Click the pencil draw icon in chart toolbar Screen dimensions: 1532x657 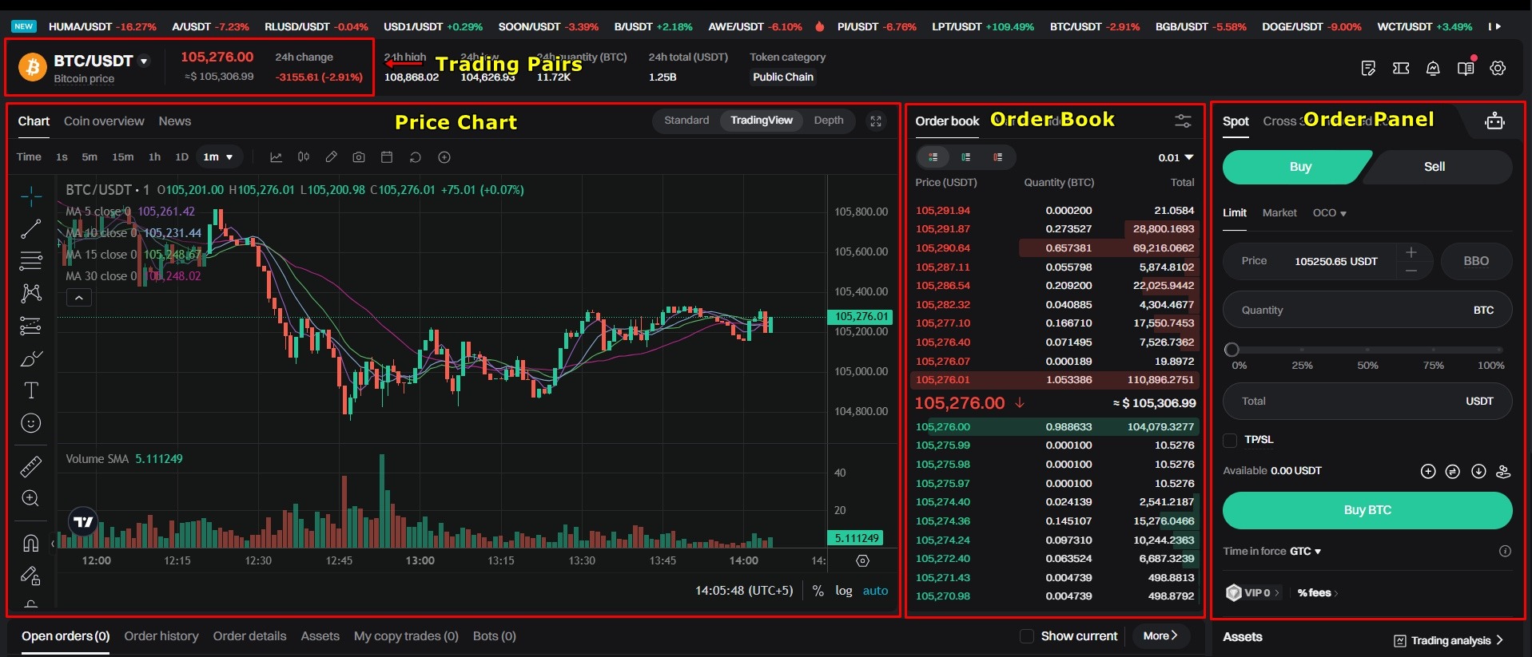331,157
